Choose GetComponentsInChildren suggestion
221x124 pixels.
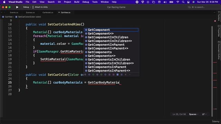coord(111,60)
